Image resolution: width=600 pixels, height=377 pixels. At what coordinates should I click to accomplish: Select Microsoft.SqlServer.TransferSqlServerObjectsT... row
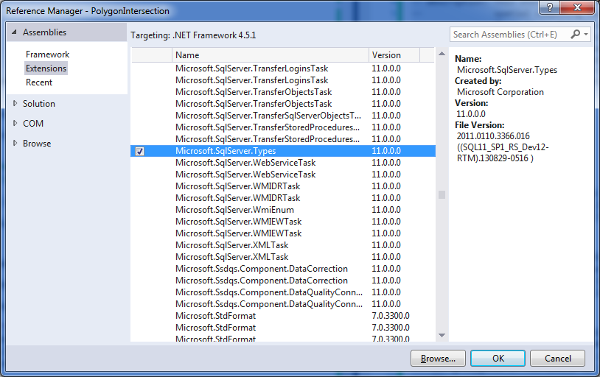[x=283, y=116]
